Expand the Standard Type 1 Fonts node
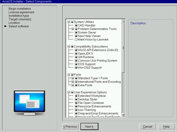177x132 pixels. click(x=73, y=78)
